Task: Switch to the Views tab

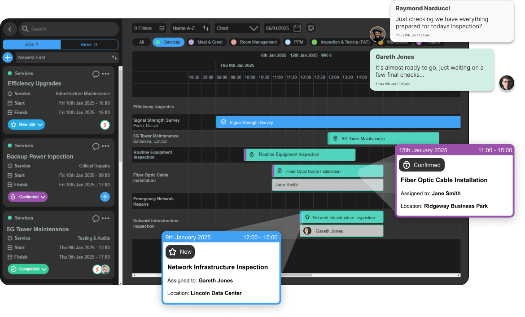Action: pos(89,44)
